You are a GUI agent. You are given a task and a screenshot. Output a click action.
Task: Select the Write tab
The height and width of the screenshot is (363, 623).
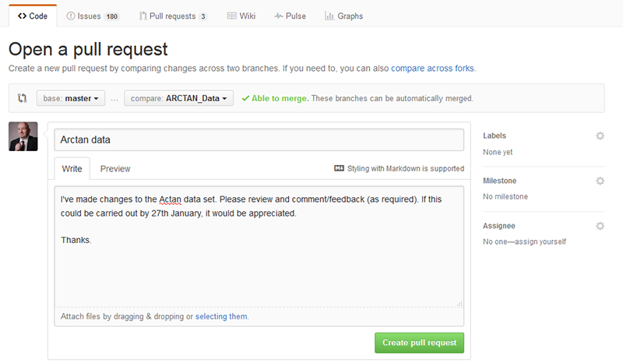tap(72, 168)
